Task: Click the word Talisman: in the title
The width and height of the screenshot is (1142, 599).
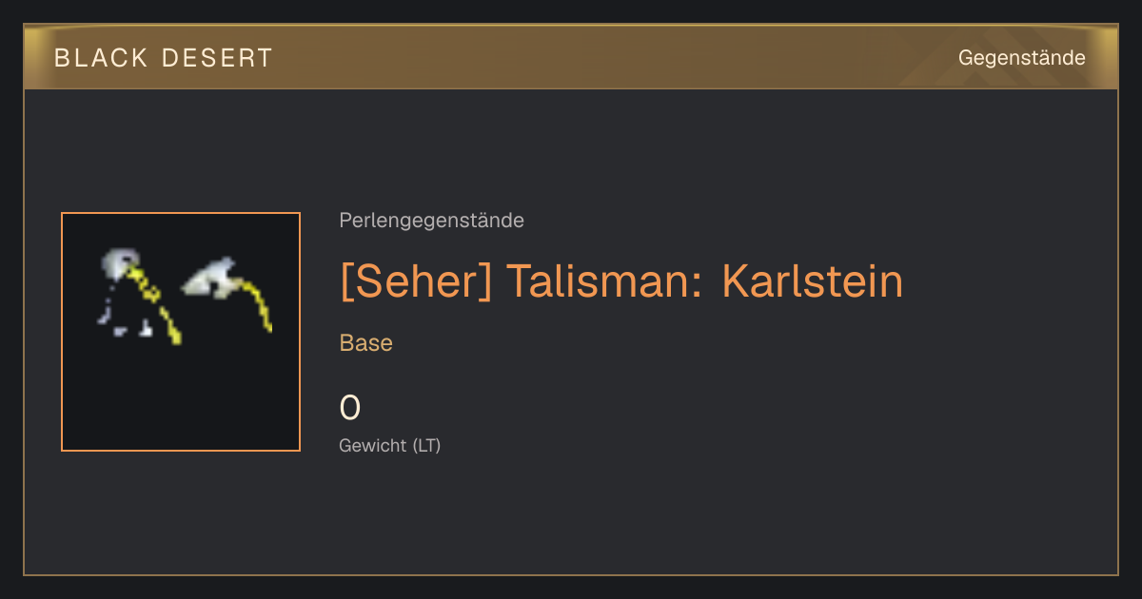Action: pos(604,281)
